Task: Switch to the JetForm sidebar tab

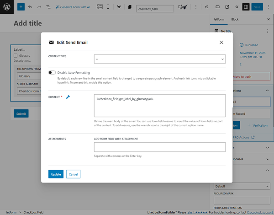Action: point(219,19)
